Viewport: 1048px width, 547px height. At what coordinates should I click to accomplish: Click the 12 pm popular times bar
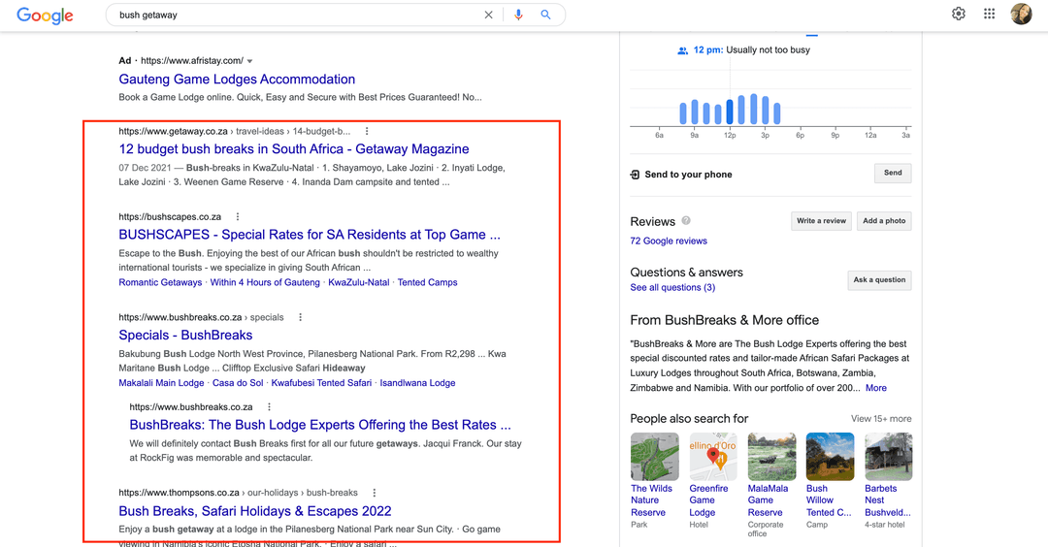tap(730, 112)
